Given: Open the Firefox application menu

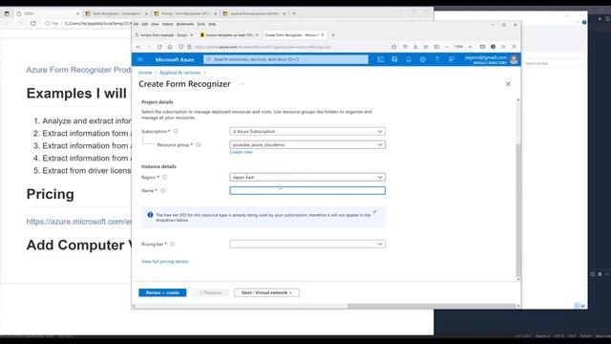Looking at the screenshot, I should coord(514,47).
